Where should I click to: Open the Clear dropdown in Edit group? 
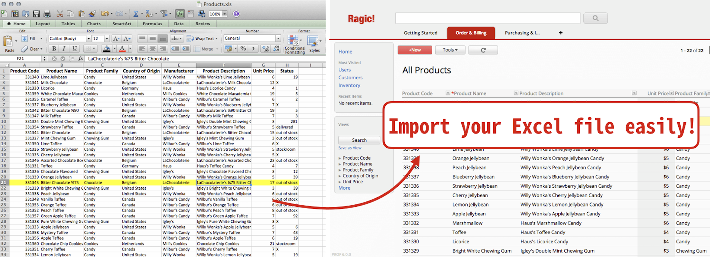pos(41,49)
